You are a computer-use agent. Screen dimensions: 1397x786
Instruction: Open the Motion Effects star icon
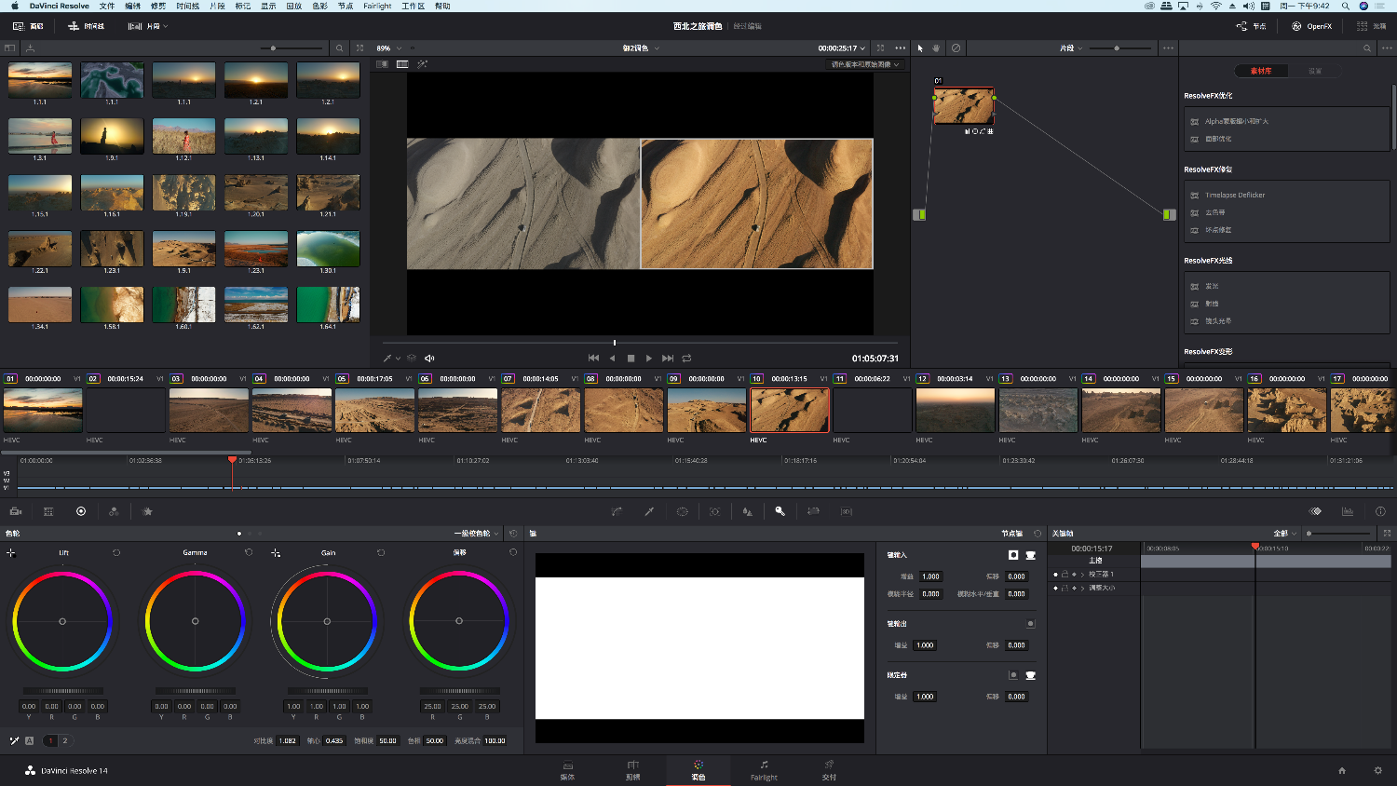(x=147, y=511)
